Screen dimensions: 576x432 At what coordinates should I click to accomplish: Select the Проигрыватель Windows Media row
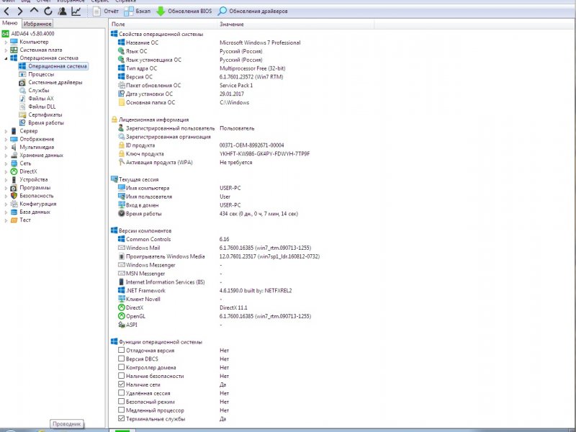(x=219, y=256)
